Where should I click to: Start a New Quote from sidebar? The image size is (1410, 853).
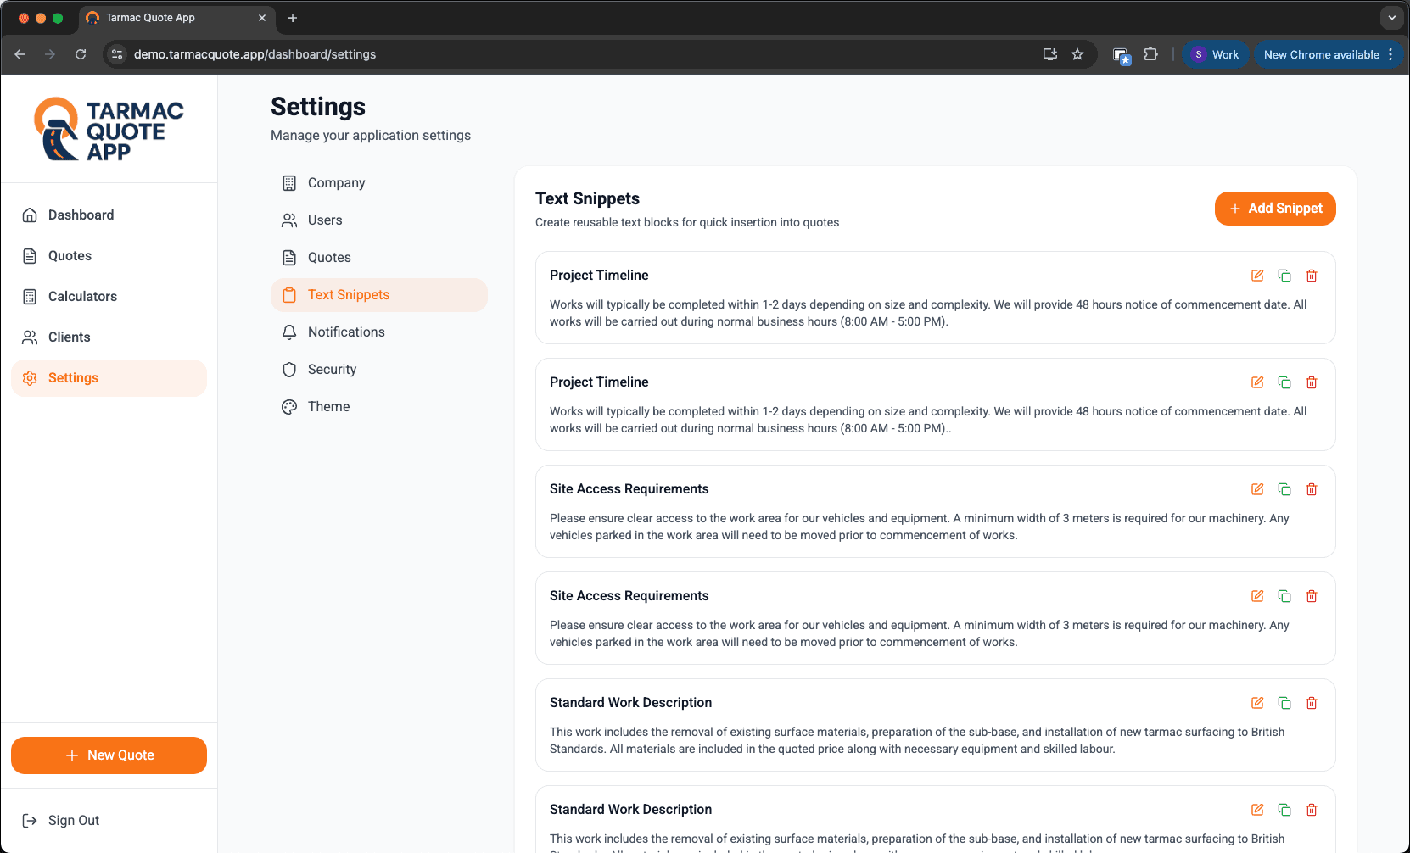pyautogui.click(x=109, y=755)
